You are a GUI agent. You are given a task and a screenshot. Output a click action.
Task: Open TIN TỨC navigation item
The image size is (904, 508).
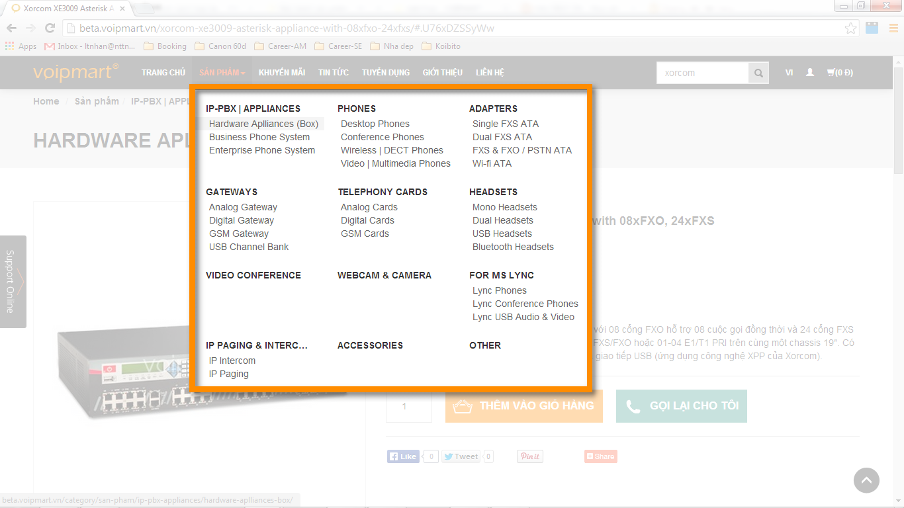tap(334, 73)
